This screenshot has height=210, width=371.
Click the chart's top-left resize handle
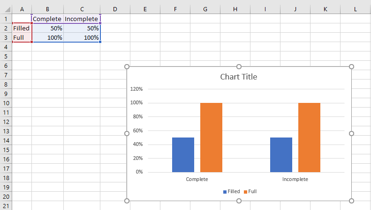(x=127, y=67)
